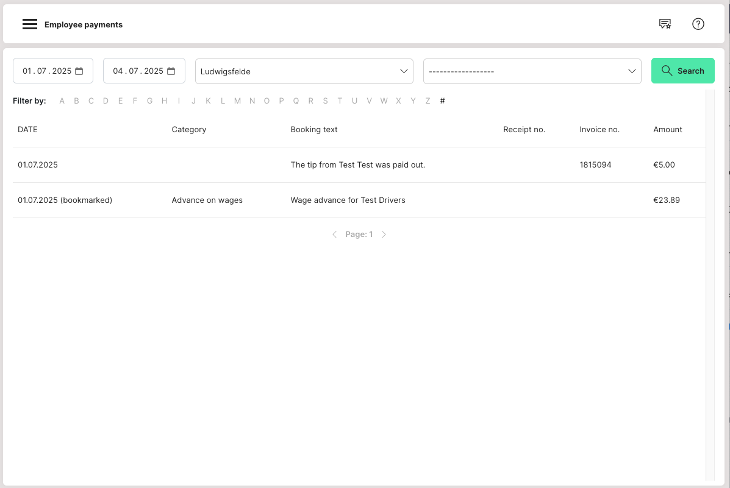Filter by letter U
This screenshot has height=488, width=730.
354,101
